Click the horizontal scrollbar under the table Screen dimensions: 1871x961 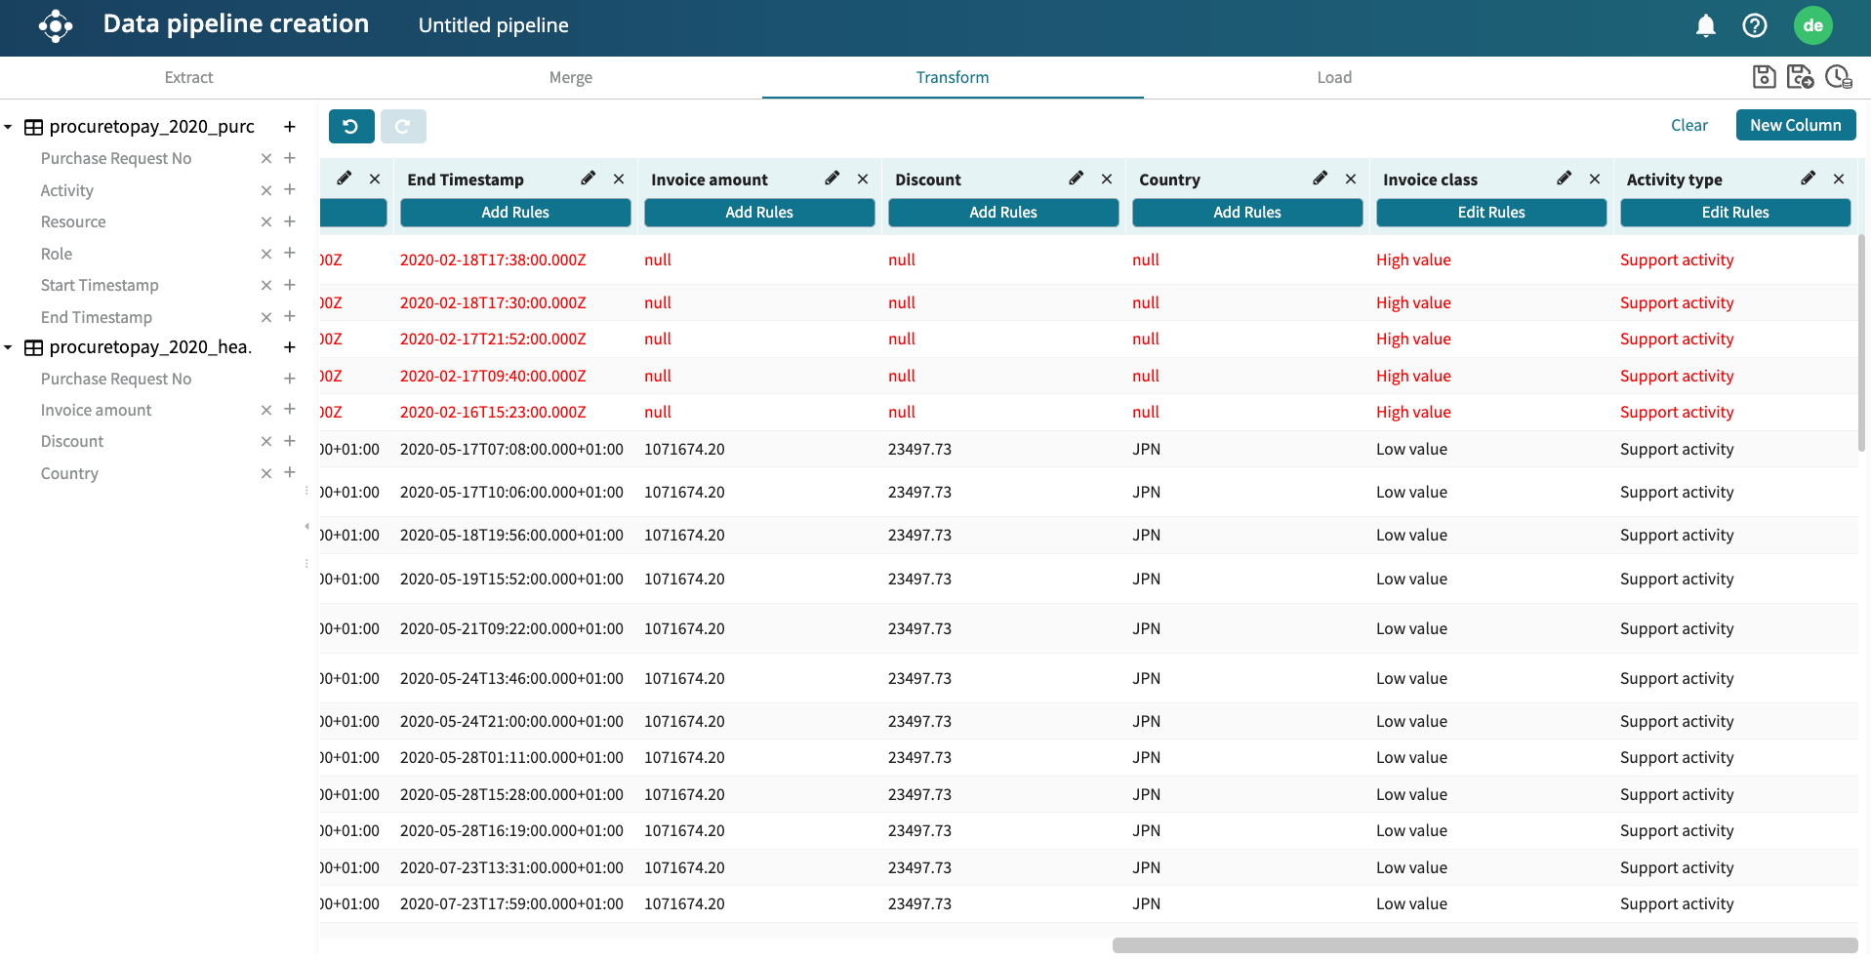pyautogui.click(x=1484, y=944)
